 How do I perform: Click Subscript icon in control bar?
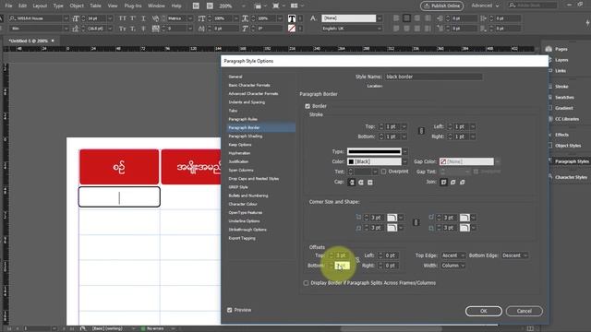133,29
